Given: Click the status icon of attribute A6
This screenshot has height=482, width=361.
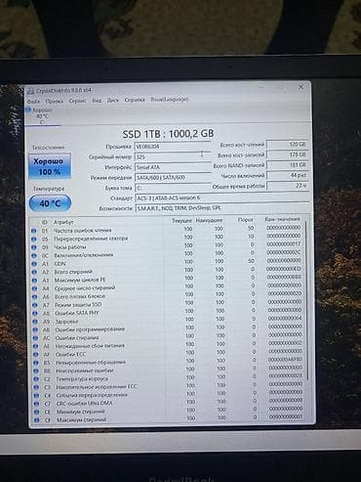Looking at the screenshot, I should (x=34, y=297).
